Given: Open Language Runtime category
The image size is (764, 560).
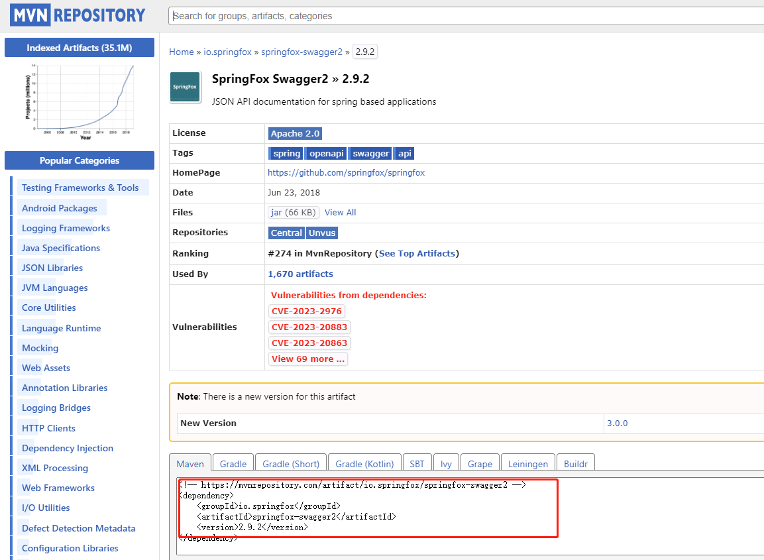Looking at the screenshot, I should tap(62, 328).
